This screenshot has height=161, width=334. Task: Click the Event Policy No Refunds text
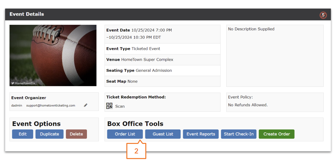click(x=248, y=105)
